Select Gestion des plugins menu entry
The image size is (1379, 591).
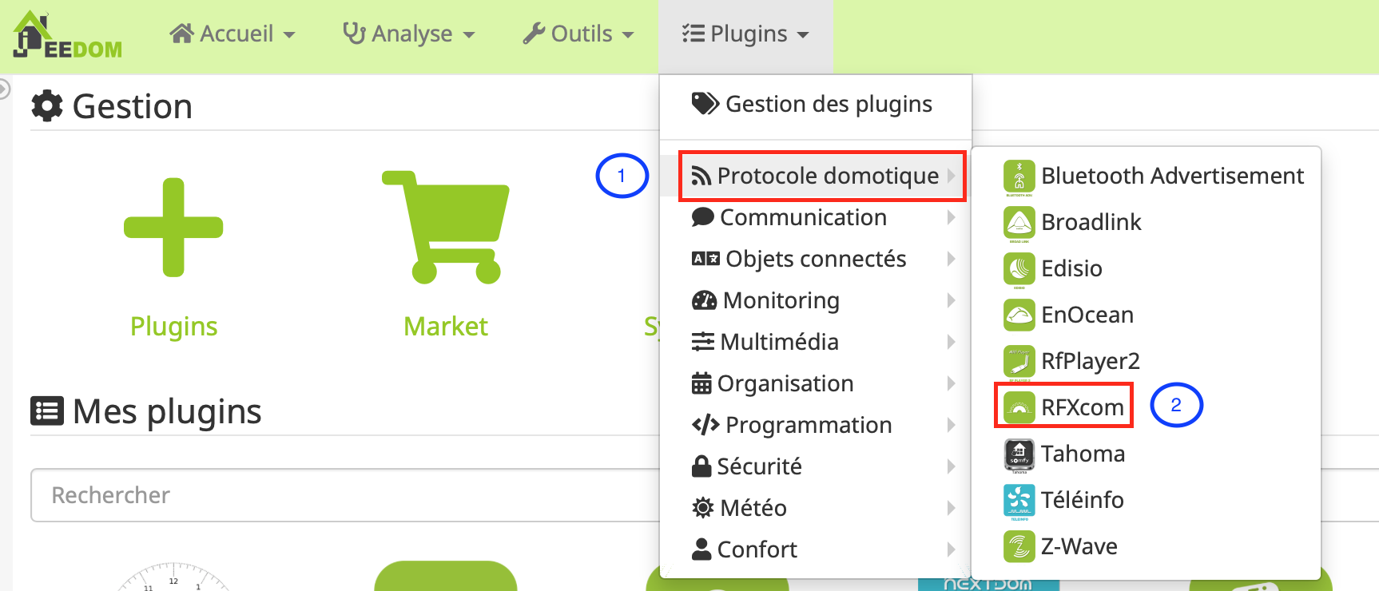click(828, 104)
